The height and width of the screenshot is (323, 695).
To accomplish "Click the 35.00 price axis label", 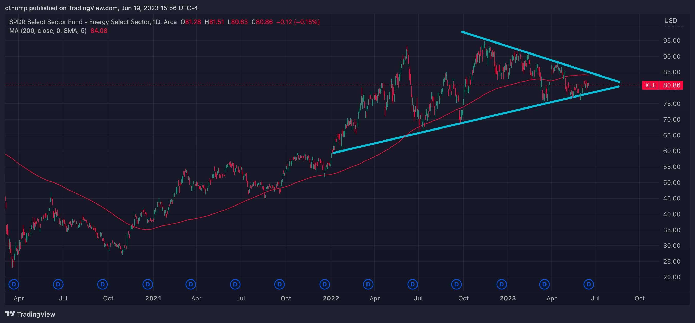I will pos(672,230).
